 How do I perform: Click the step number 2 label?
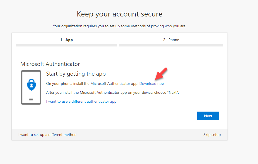[x=164, y=40]
